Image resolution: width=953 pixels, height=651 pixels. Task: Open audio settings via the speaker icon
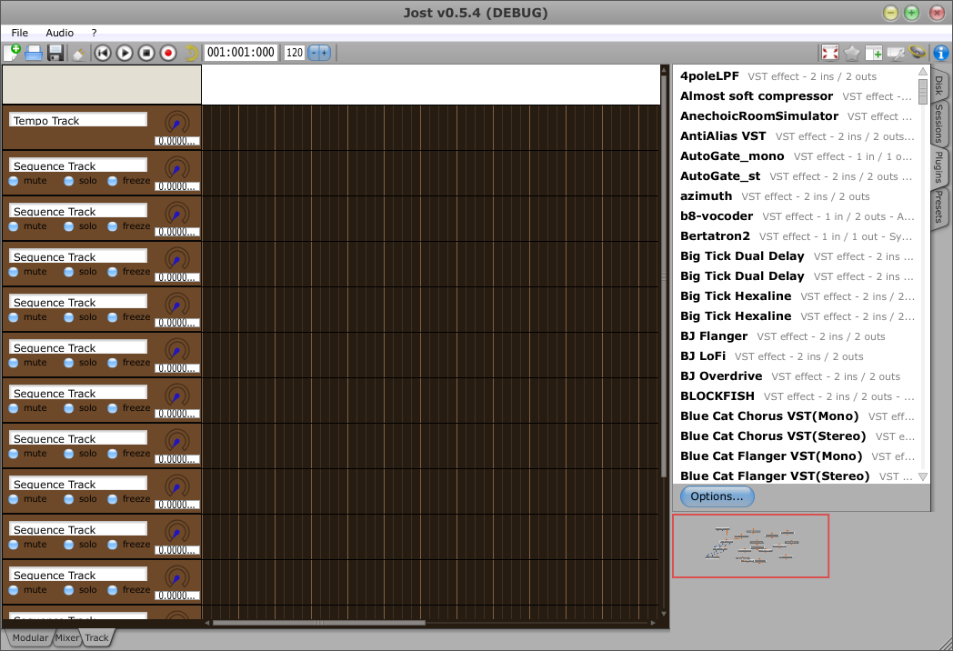pos(918,53)
